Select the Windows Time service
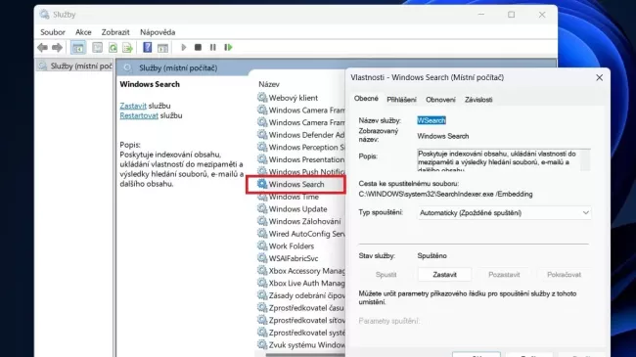Image resolution: width=636 pixels, height=357 pixels. [x=294, y=197]
